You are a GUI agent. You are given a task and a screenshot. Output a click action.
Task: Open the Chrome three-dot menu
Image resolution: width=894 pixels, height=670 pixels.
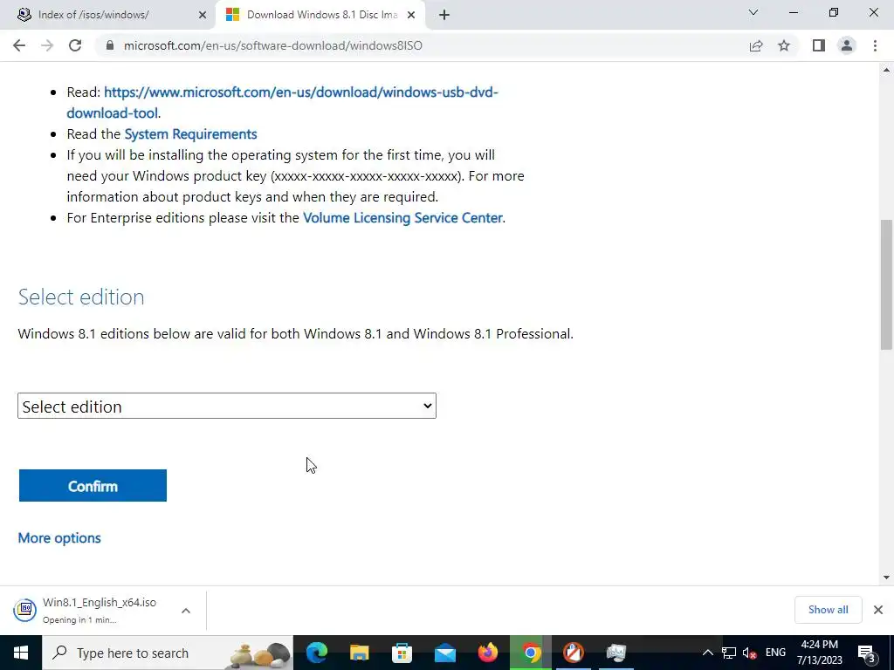(875, 45)
